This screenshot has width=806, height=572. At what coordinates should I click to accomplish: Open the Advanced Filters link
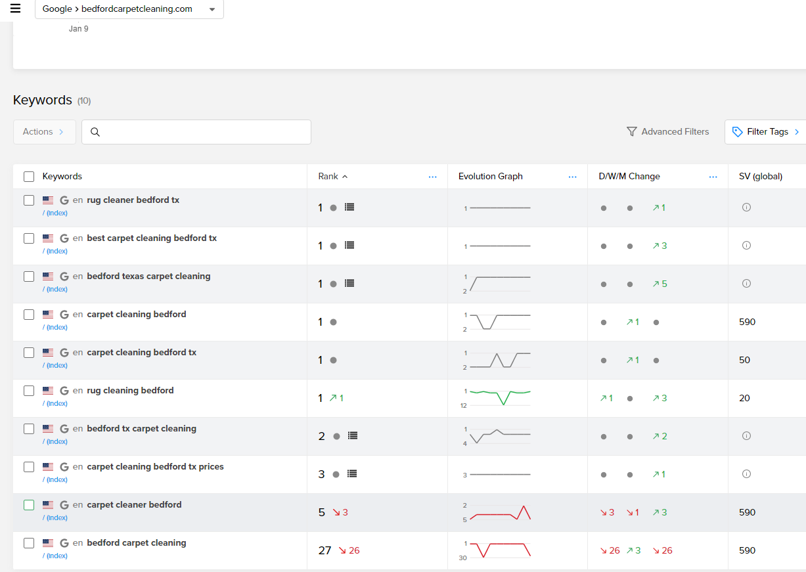(x=675, y=132)
